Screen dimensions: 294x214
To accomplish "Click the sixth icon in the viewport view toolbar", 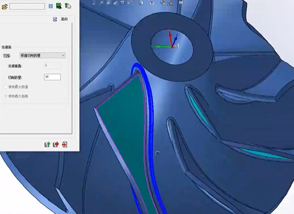I will pos(130,3).
